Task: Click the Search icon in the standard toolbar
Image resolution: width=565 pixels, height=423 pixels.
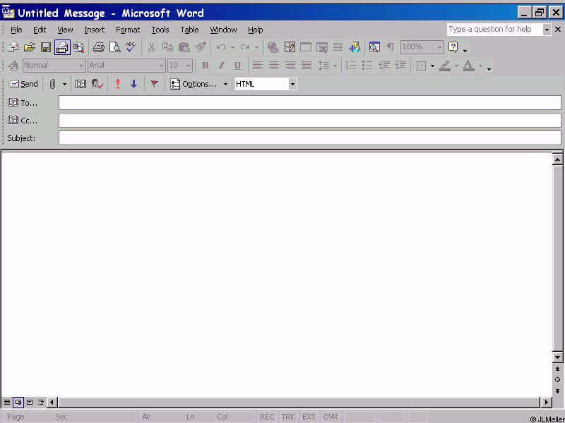Action: pos(78,47)
